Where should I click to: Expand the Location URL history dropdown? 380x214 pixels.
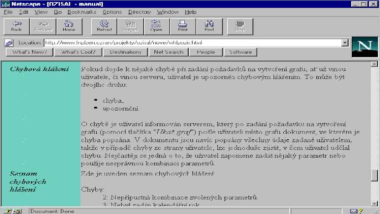[345, 43]
